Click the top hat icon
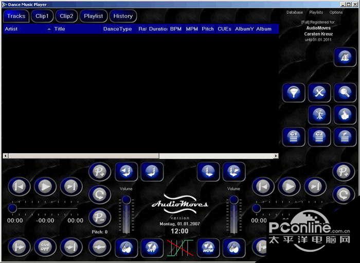 point(345,57)
